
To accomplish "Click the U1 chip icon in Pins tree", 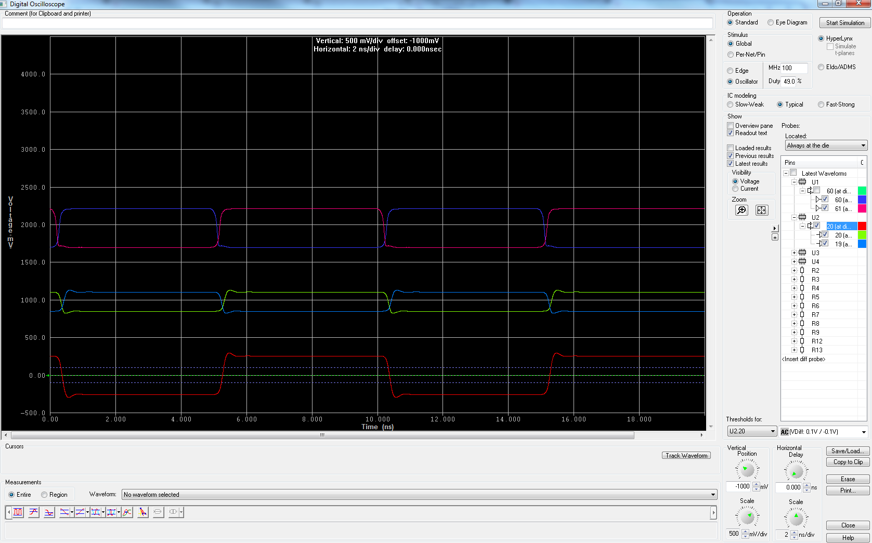I will 802,182.
